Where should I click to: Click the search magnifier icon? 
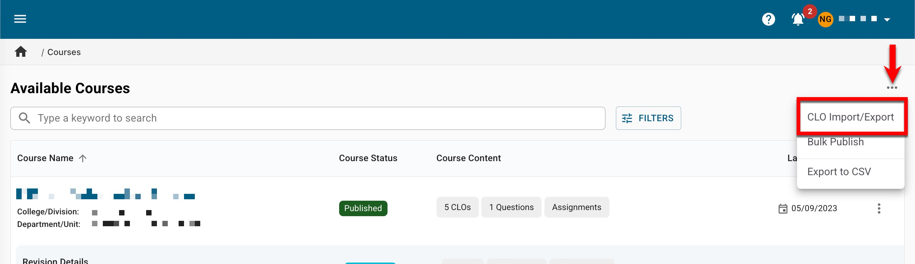(x=25, y=118)
